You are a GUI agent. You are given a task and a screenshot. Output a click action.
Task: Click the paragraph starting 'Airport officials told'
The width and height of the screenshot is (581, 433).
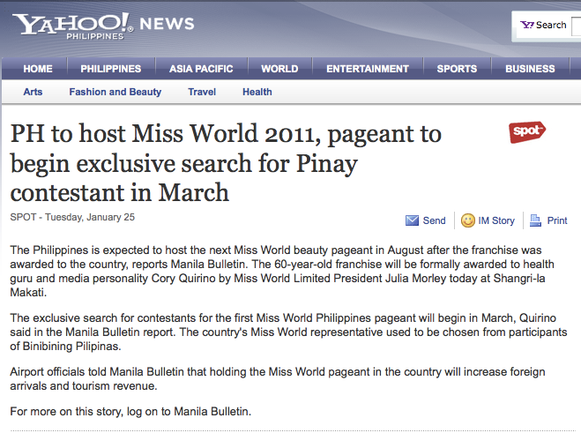pos(278,378)
